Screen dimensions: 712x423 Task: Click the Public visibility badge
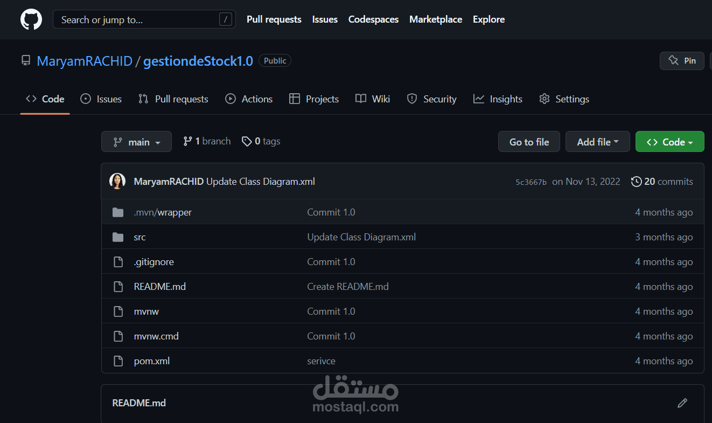click(275, 61)
